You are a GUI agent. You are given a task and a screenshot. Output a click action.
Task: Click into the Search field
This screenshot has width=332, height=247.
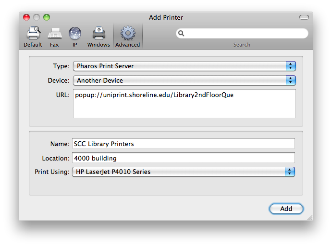(x=242, y=33)
